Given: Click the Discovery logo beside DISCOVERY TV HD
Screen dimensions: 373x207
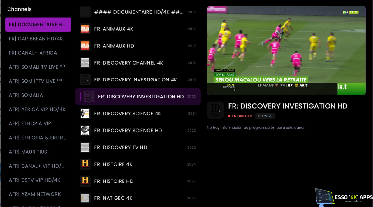Looking at the screenshot, I should 85,147.
